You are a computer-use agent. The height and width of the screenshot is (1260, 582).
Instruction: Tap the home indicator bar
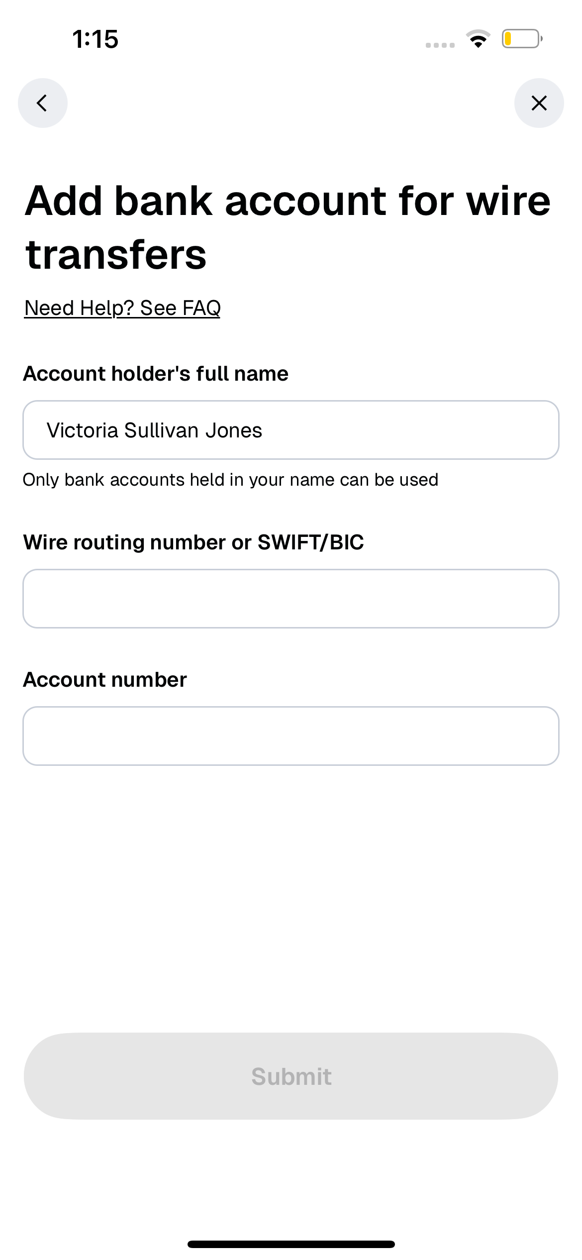(291, 1244)
